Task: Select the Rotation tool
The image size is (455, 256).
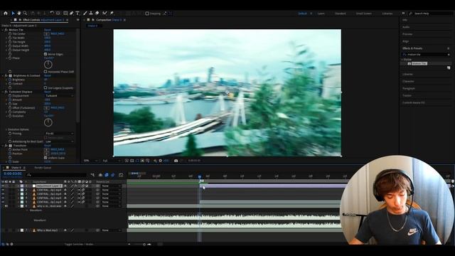Action: [52, 13]
